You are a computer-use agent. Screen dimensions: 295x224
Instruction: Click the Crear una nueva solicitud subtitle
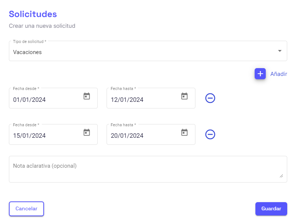point(42,26)
